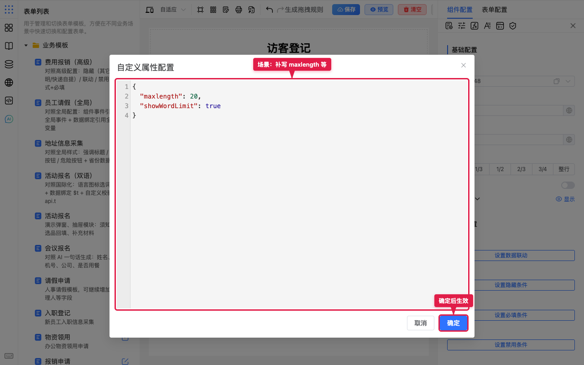This screenshot has width=584, height=365.
Task: Click the undo arrow
Action: tap(269, 10)
